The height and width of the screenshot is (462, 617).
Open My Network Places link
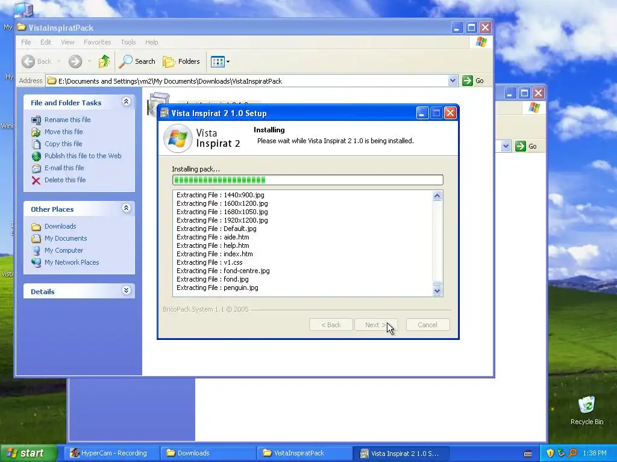pyautogui.click(x=72, y=262)
